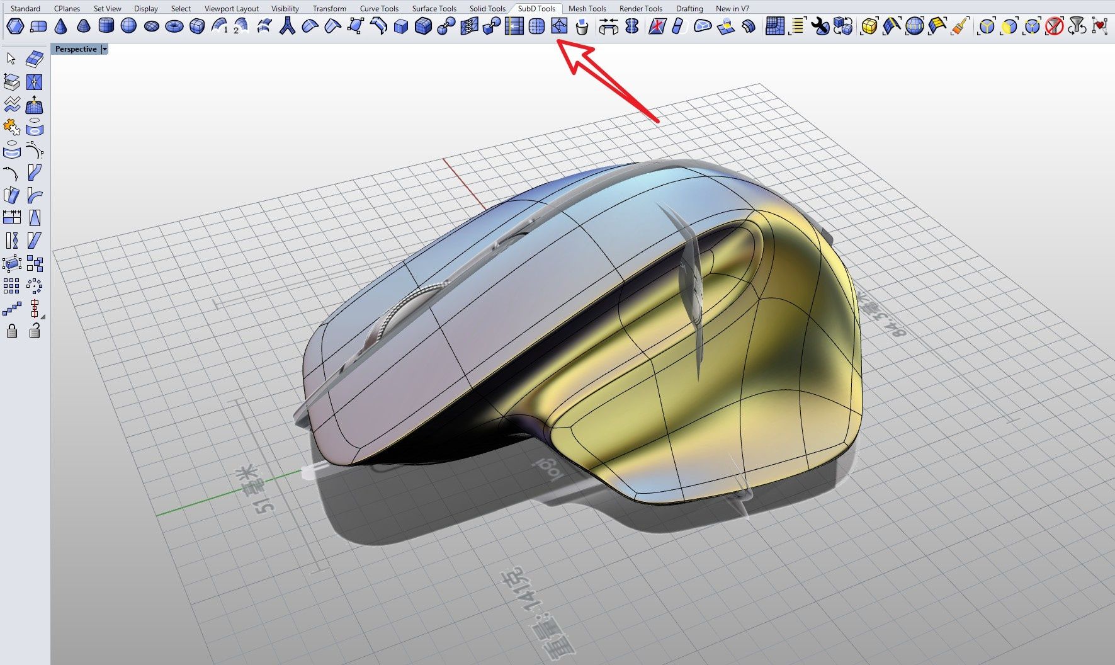
Task: Click the Merge faces rounded patch icon
Action: (703, 26)
